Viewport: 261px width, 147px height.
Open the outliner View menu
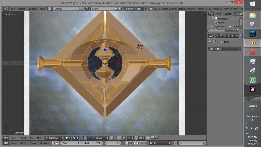pyautogui.click(x=219, y=14)
